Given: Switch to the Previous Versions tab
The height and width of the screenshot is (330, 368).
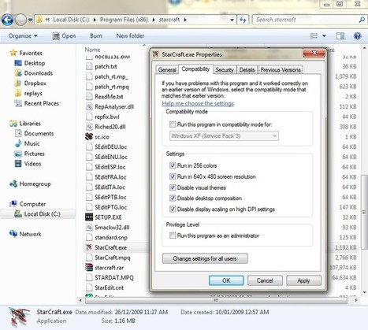Looking at the screenshot, I should (281, 70).
